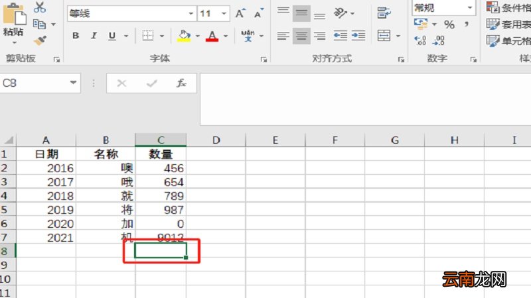Increase indent icon
The height and width of the screenshot is (298, 531).
click(x=358, y=36)
